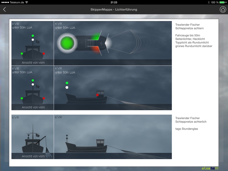Tap the green masthead light on night side view
The height and width of the screenshot is (171, 228).
[x=67, y=83]
